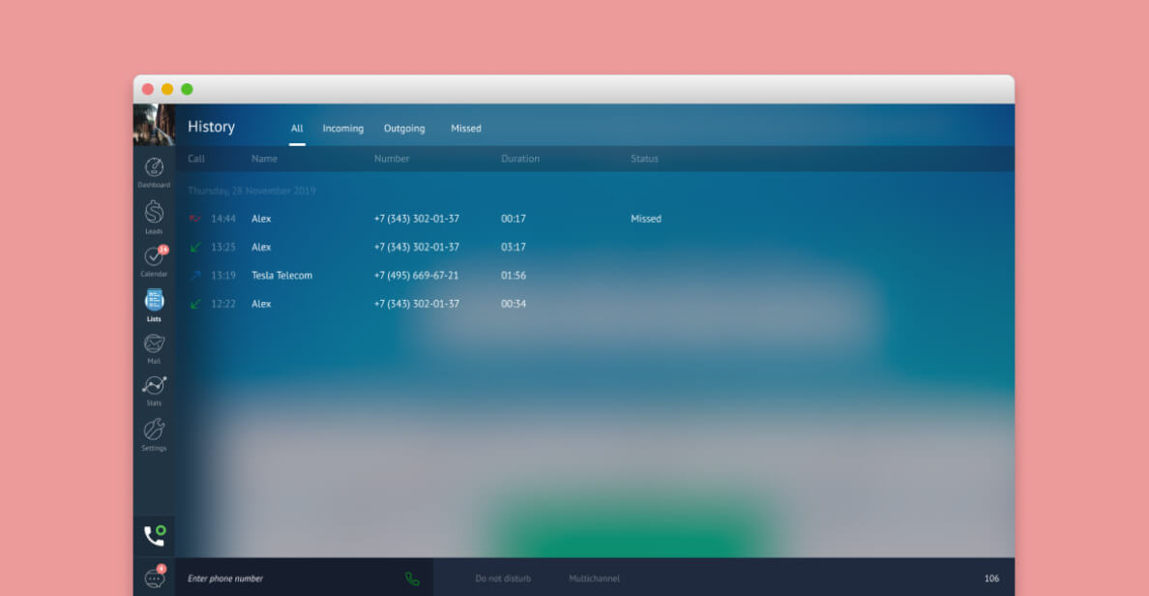View the Stats section
Image resolution: width=1149 pixels, height=596 pixels.
click(x=154, y=387)
